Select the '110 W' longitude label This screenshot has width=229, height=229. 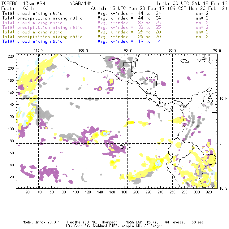point(39,50)
